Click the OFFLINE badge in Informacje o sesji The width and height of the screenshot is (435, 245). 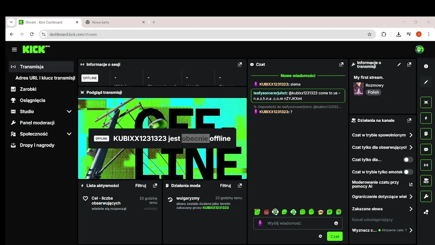point(90,78)
